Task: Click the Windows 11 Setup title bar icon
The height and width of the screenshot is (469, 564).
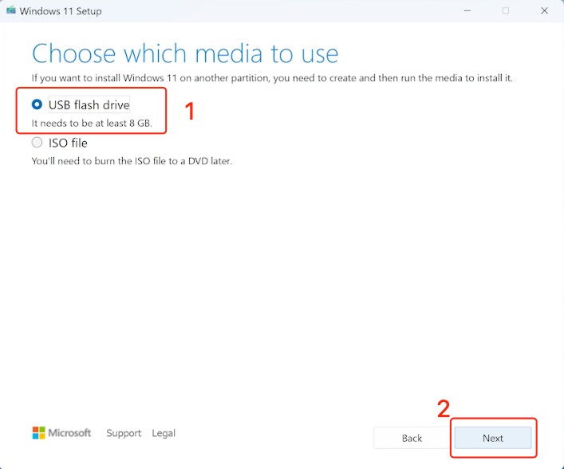Action: tap(10, 11)
